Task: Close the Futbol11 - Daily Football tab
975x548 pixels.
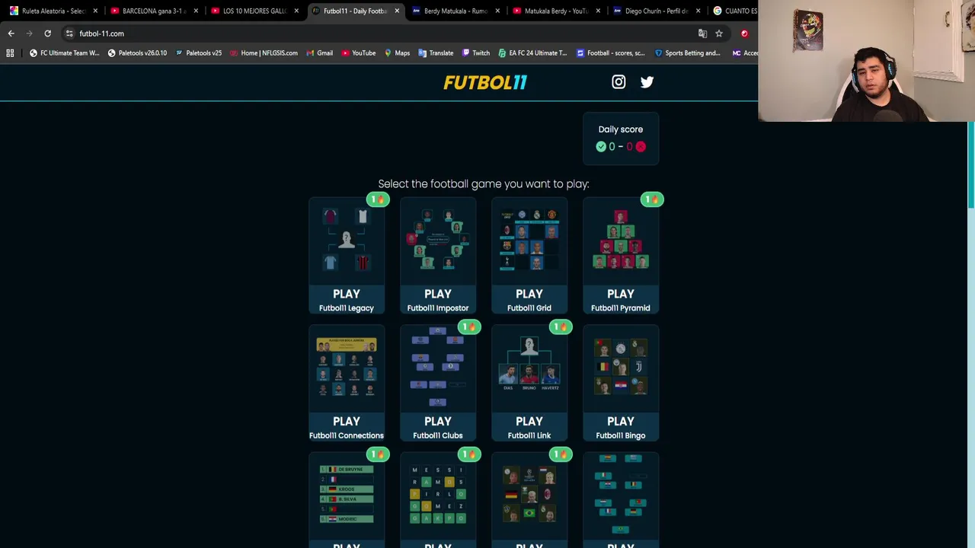Action: 397,11
